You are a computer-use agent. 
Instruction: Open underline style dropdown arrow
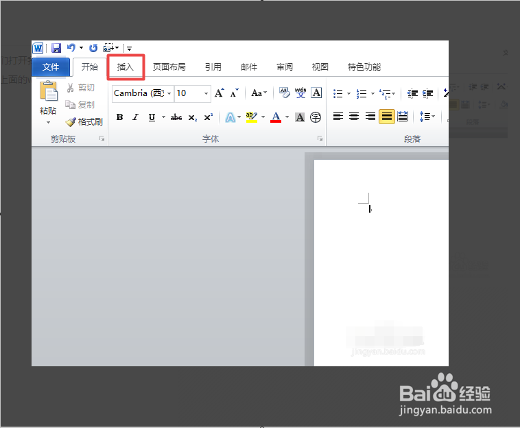coord(163,117)
